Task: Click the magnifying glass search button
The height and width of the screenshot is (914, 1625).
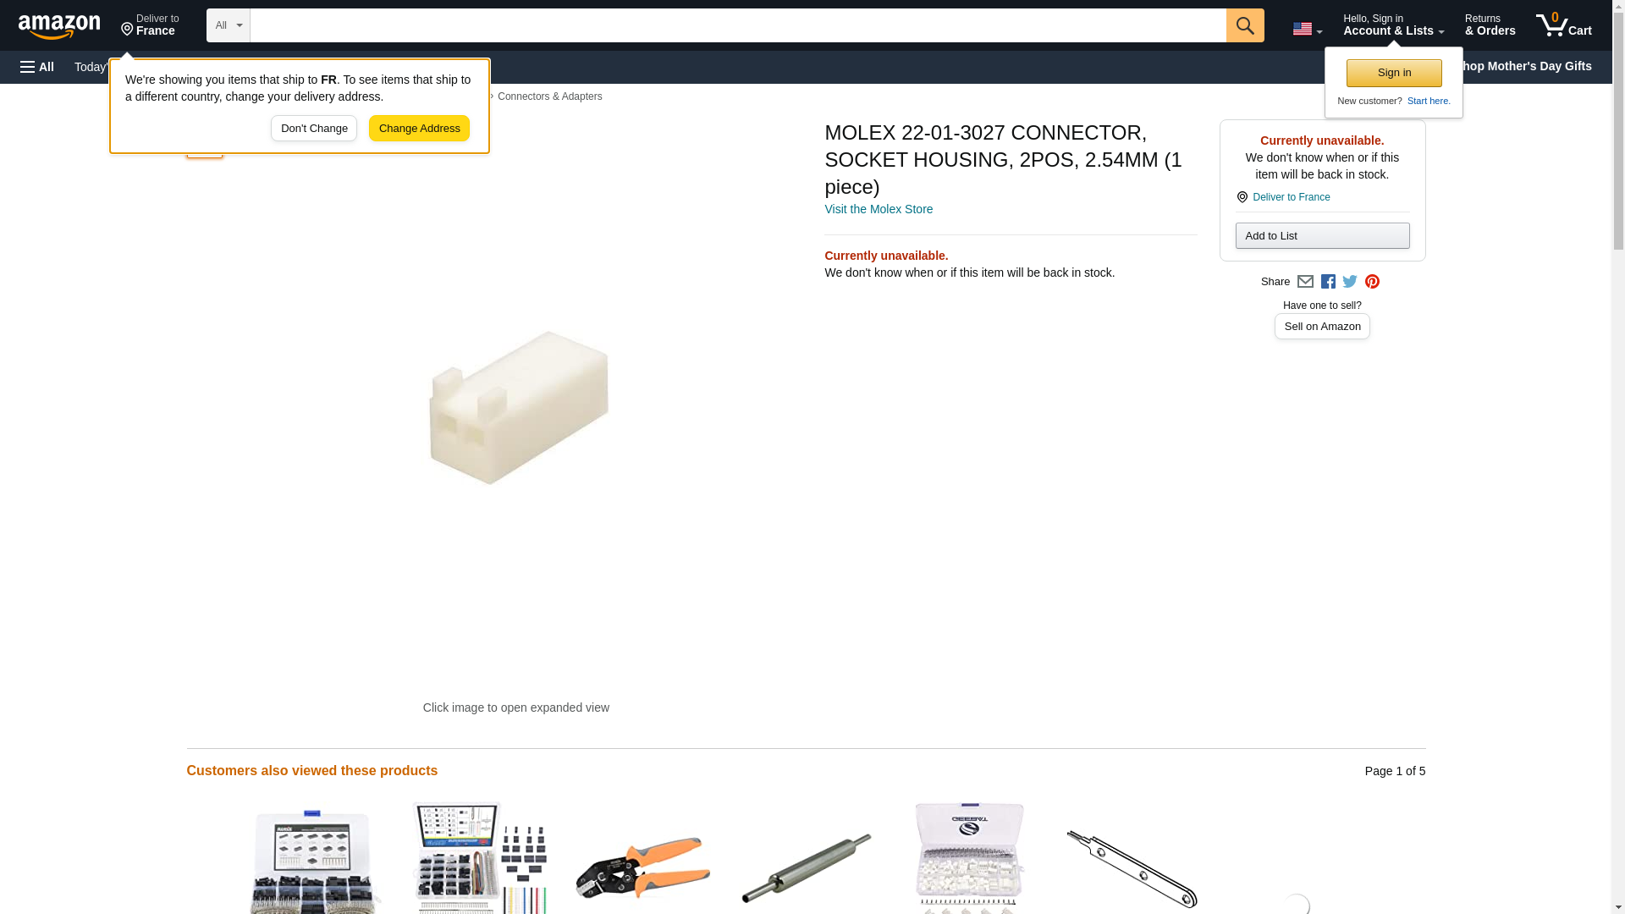Action: (x=1244, y=25)
